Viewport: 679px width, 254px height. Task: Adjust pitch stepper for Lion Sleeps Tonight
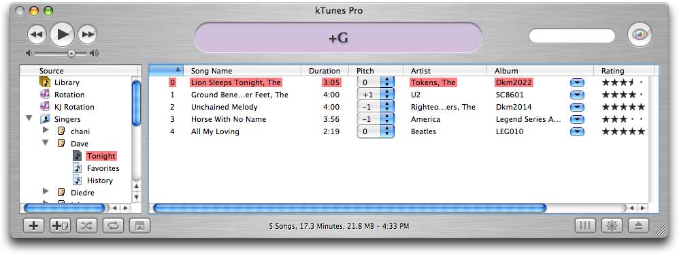[x=388, y=82]
